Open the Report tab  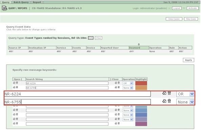[x=37, y=2]
